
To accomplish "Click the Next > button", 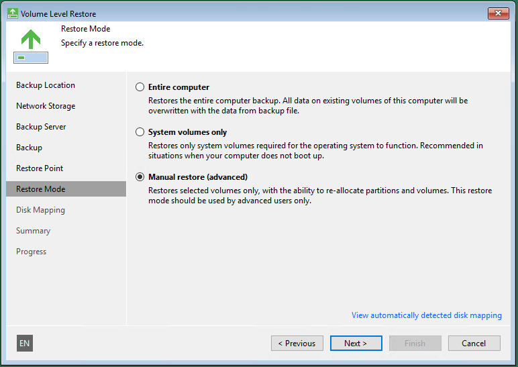I will [x=356, y=344].
